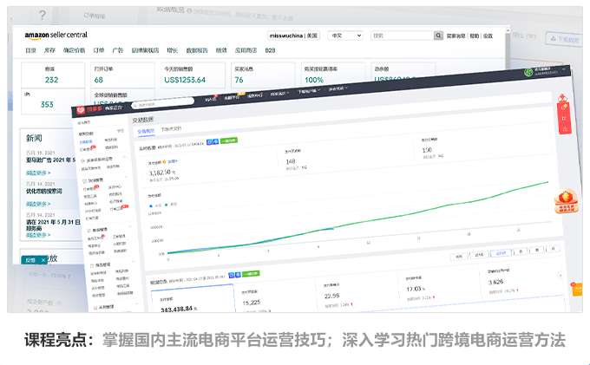The image size is (590, 365).
Task: Click the 设置 link in Amazon header
Action: [x=488, y=36]
